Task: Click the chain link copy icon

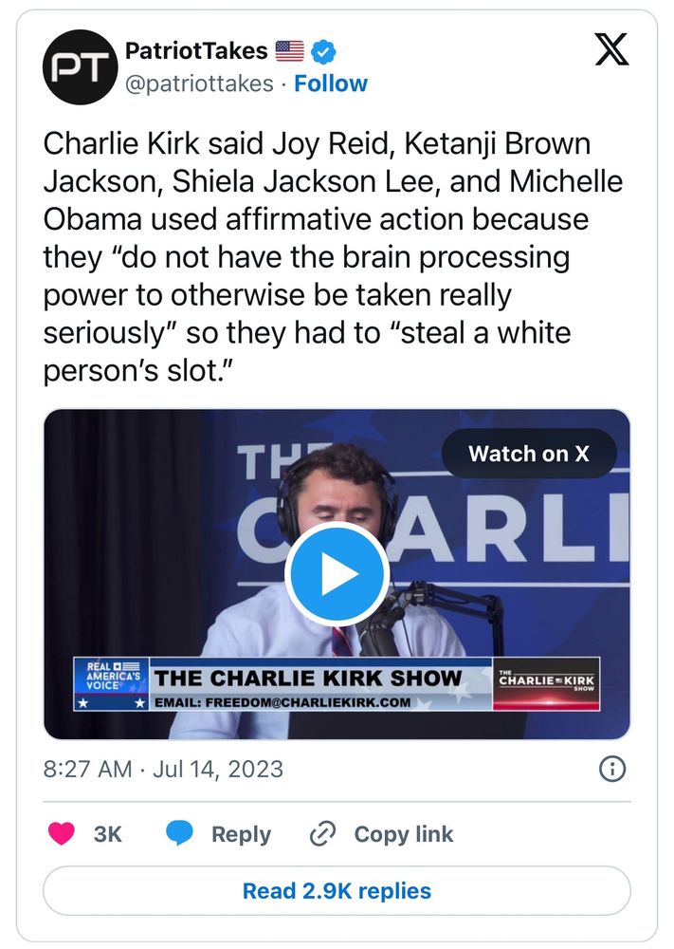Action: (322, 833)
